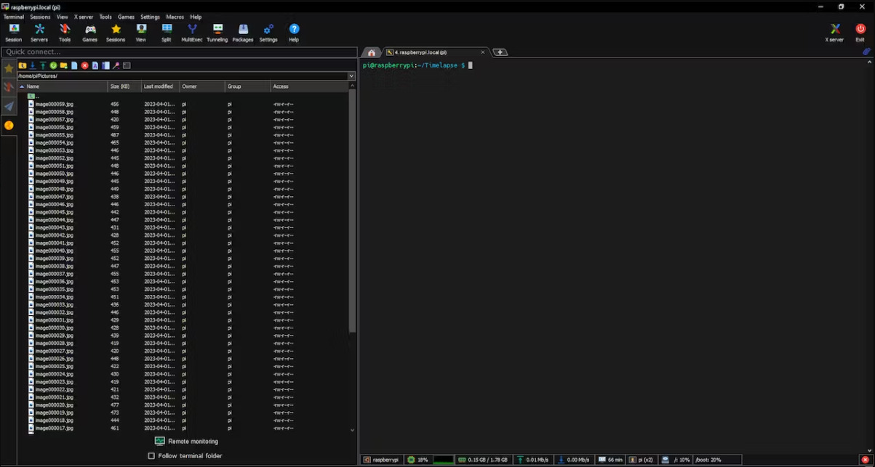Select the orange Sftp sidebar tab
875x467 pixels.
click(x=9, y=126)
